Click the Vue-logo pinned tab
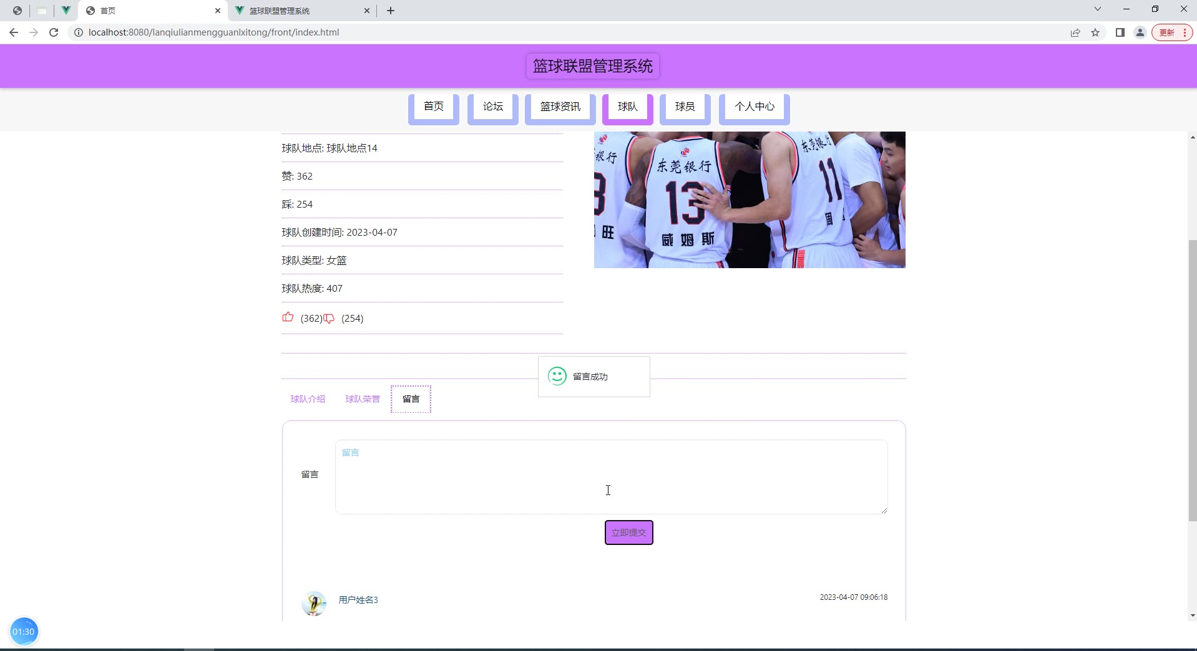This screenshot has height=651, width=1197. point(66,11)
